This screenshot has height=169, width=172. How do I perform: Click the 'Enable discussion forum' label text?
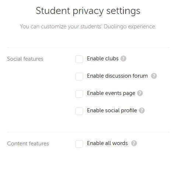tap(117, 76)
